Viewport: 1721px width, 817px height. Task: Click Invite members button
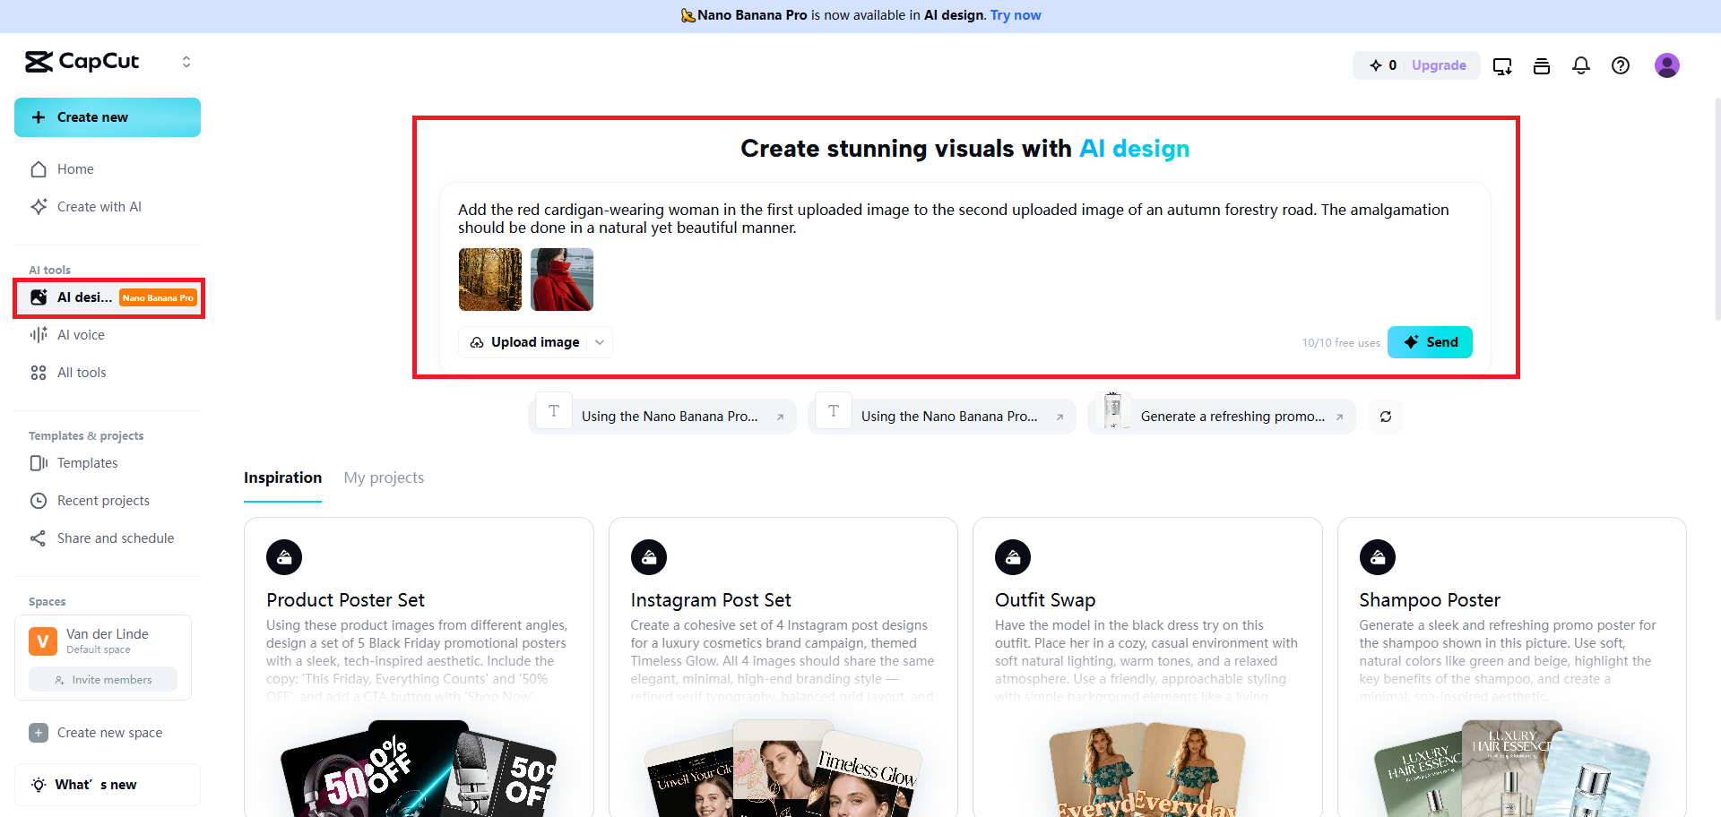point(103,680)
